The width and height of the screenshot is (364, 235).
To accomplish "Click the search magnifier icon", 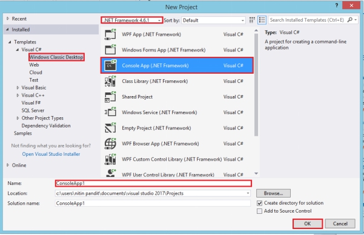I will click(349, 20).
